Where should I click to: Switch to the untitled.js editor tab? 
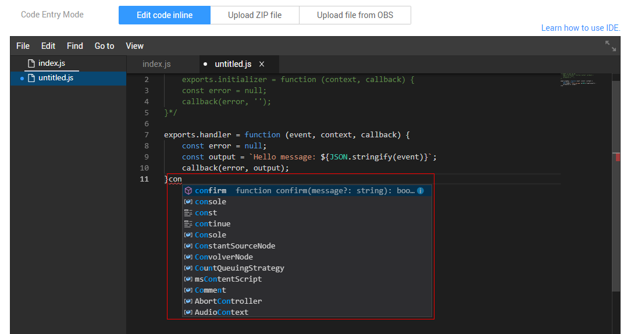pos(233,64)
